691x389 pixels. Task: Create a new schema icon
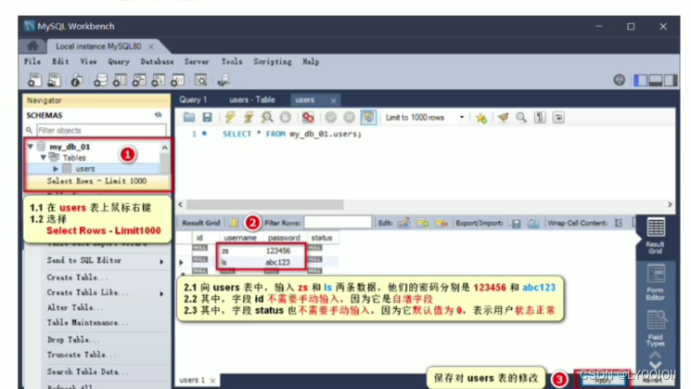pos(100,80)
